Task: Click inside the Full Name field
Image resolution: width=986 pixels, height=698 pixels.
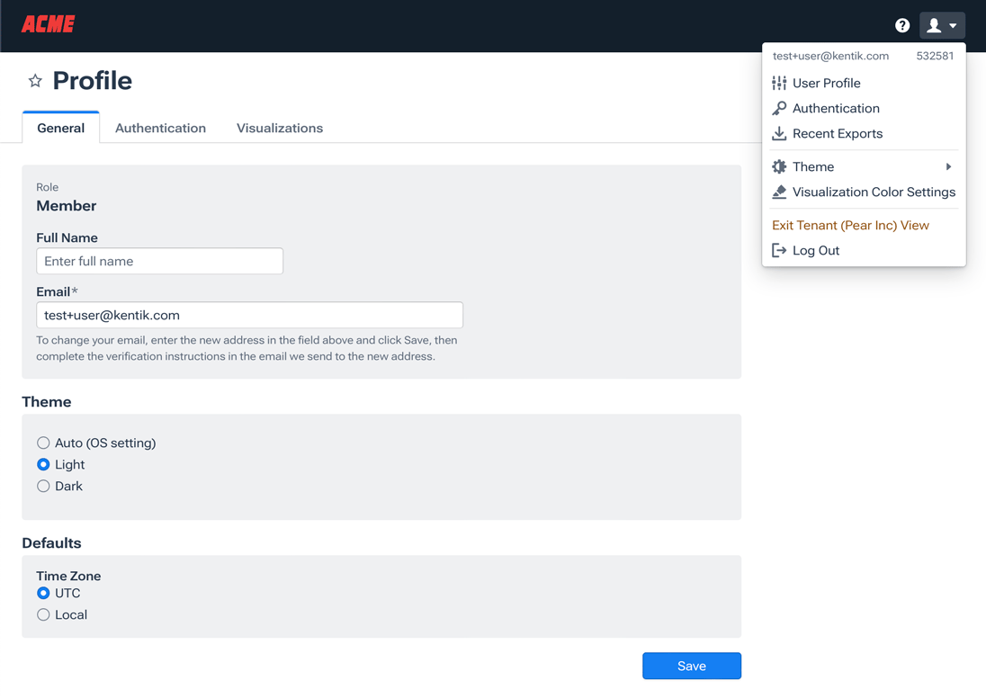Action: click(x=159, y=261)
